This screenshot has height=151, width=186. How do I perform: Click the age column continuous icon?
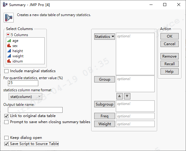[9, 41]
